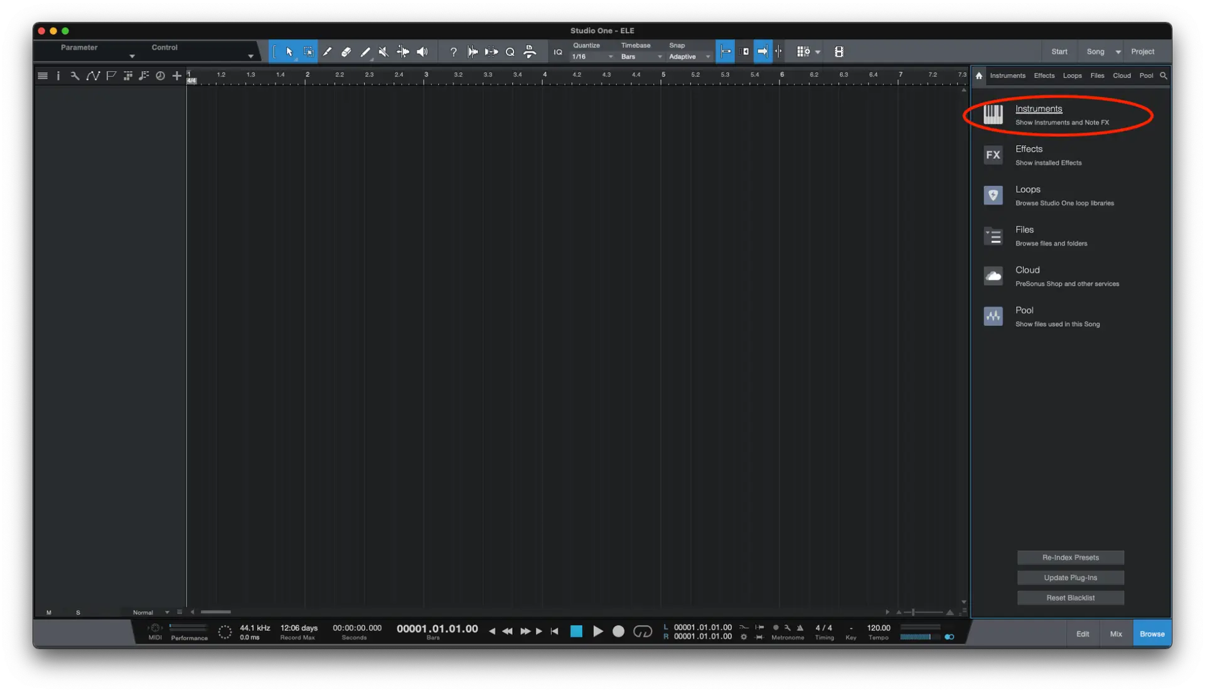Click the Files list icon
The height and width of the screenshot is (693, 1205).
[x=993, y=236]
